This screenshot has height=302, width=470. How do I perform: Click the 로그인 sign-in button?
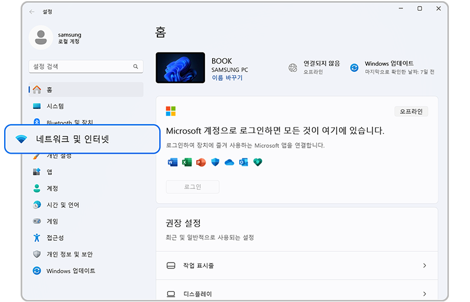pyautogui.click(x=193, y=187)
